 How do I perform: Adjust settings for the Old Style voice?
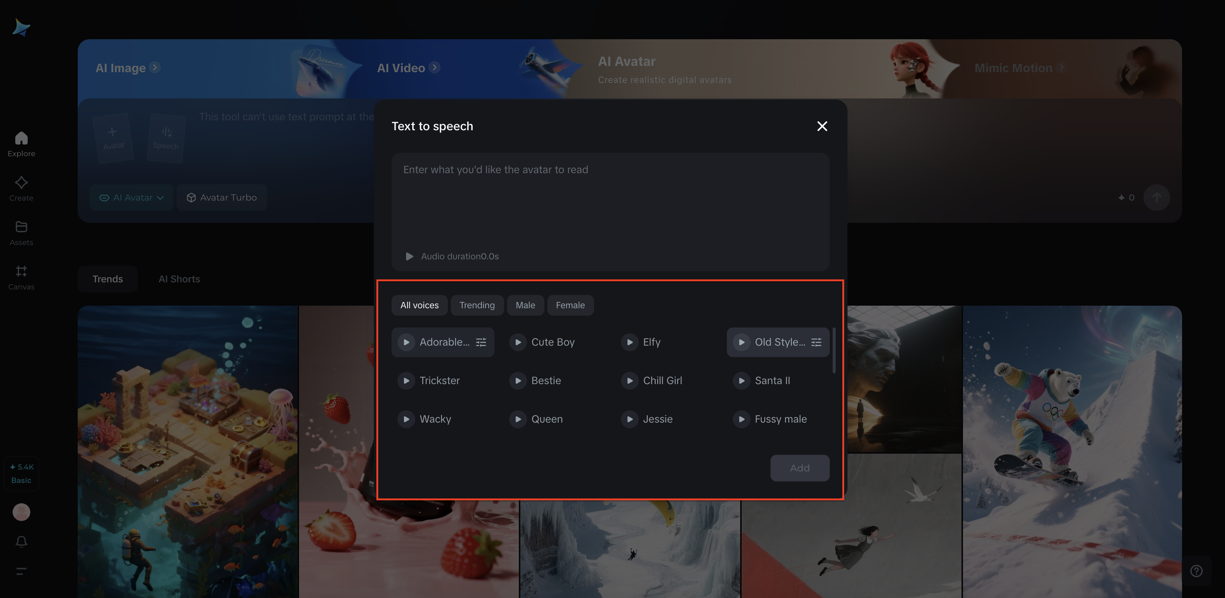(x=816, y=342)
